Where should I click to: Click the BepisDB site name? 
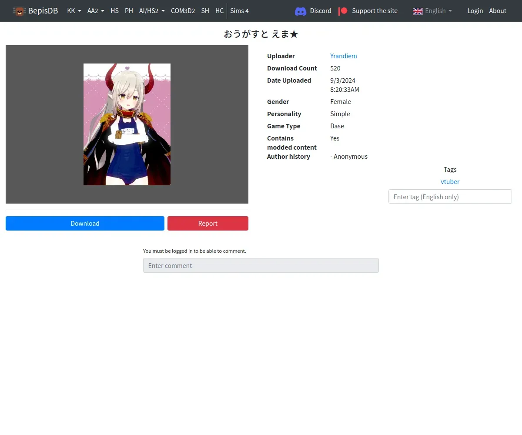point(43,11)
